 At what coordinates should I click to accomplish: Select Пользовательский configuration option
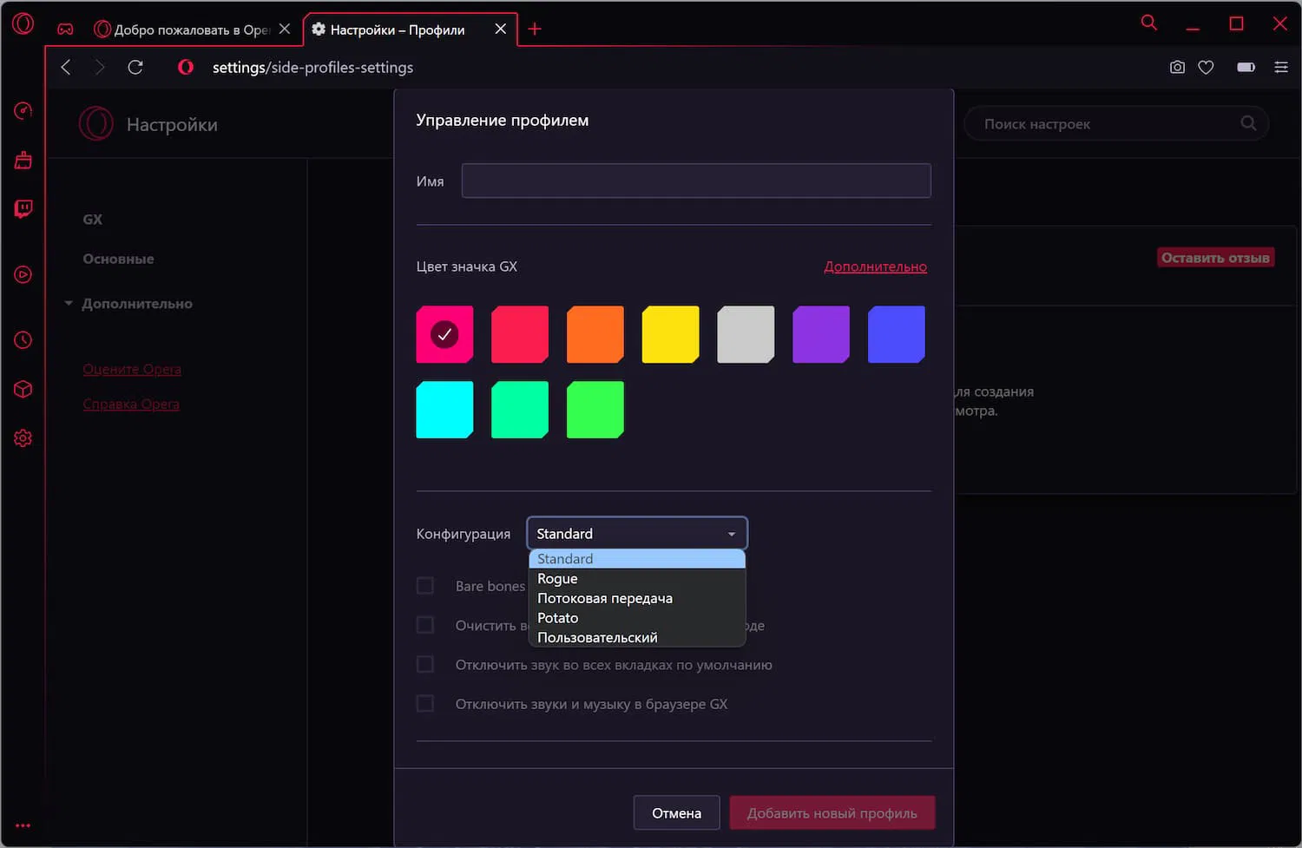pyautogui.click(x=637, y=637)
